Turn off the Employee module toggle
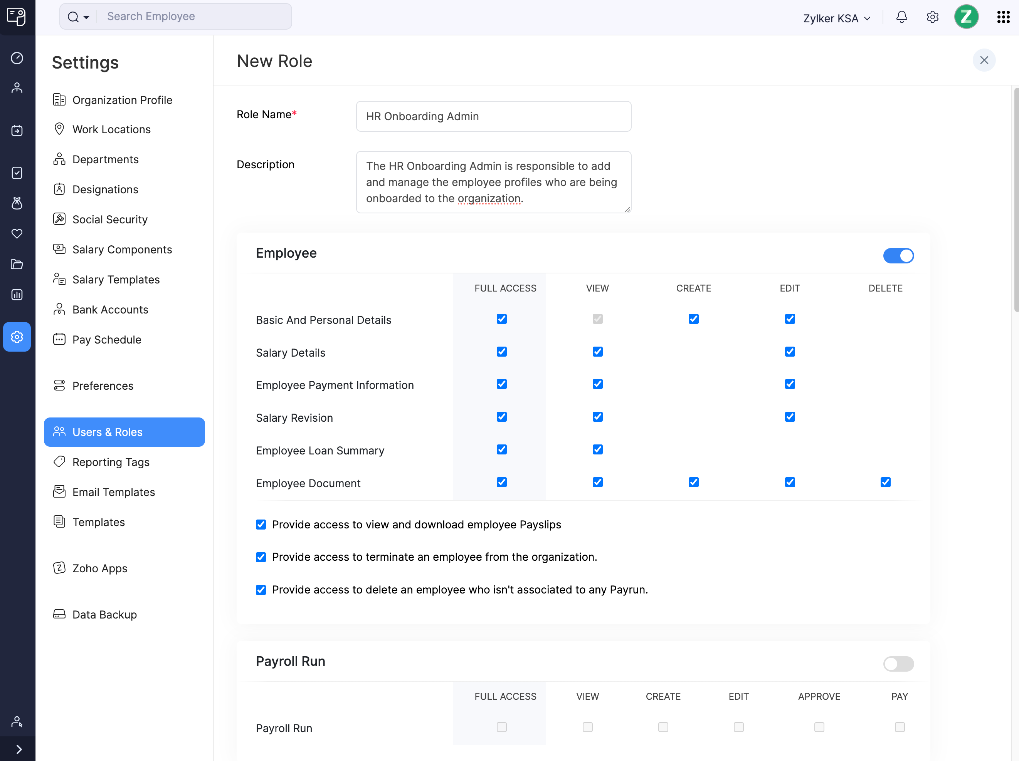The image size is (1019, 761). [x=898, y=255]
